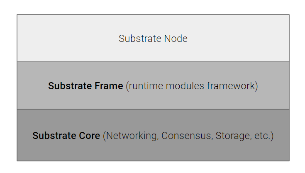Click the word Node in top layer
The width and height of the screenshot is (305, 173).
[176, 39]
